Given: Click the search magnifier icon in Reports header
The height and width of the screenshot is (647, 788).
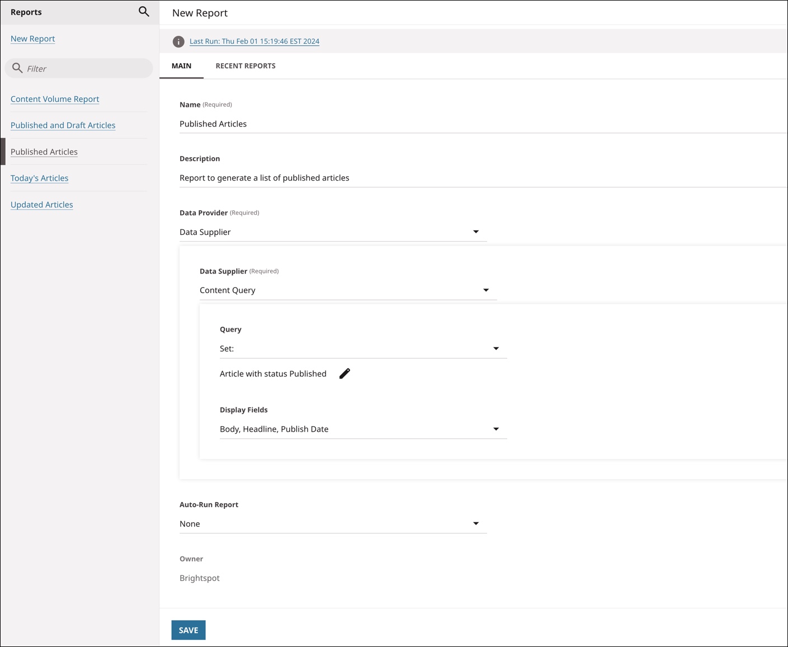Looking at the screenshot, I should [x=144, y=12].
